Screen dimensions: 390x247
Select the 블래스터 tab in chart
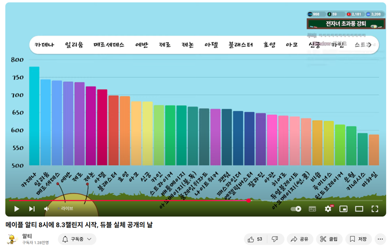click(240, 45)
